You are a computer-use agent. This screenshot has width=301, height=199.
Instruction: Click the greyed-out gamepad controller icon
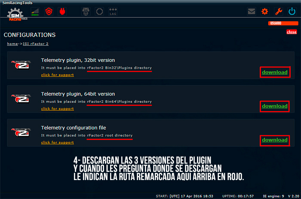tap(86, 12)
